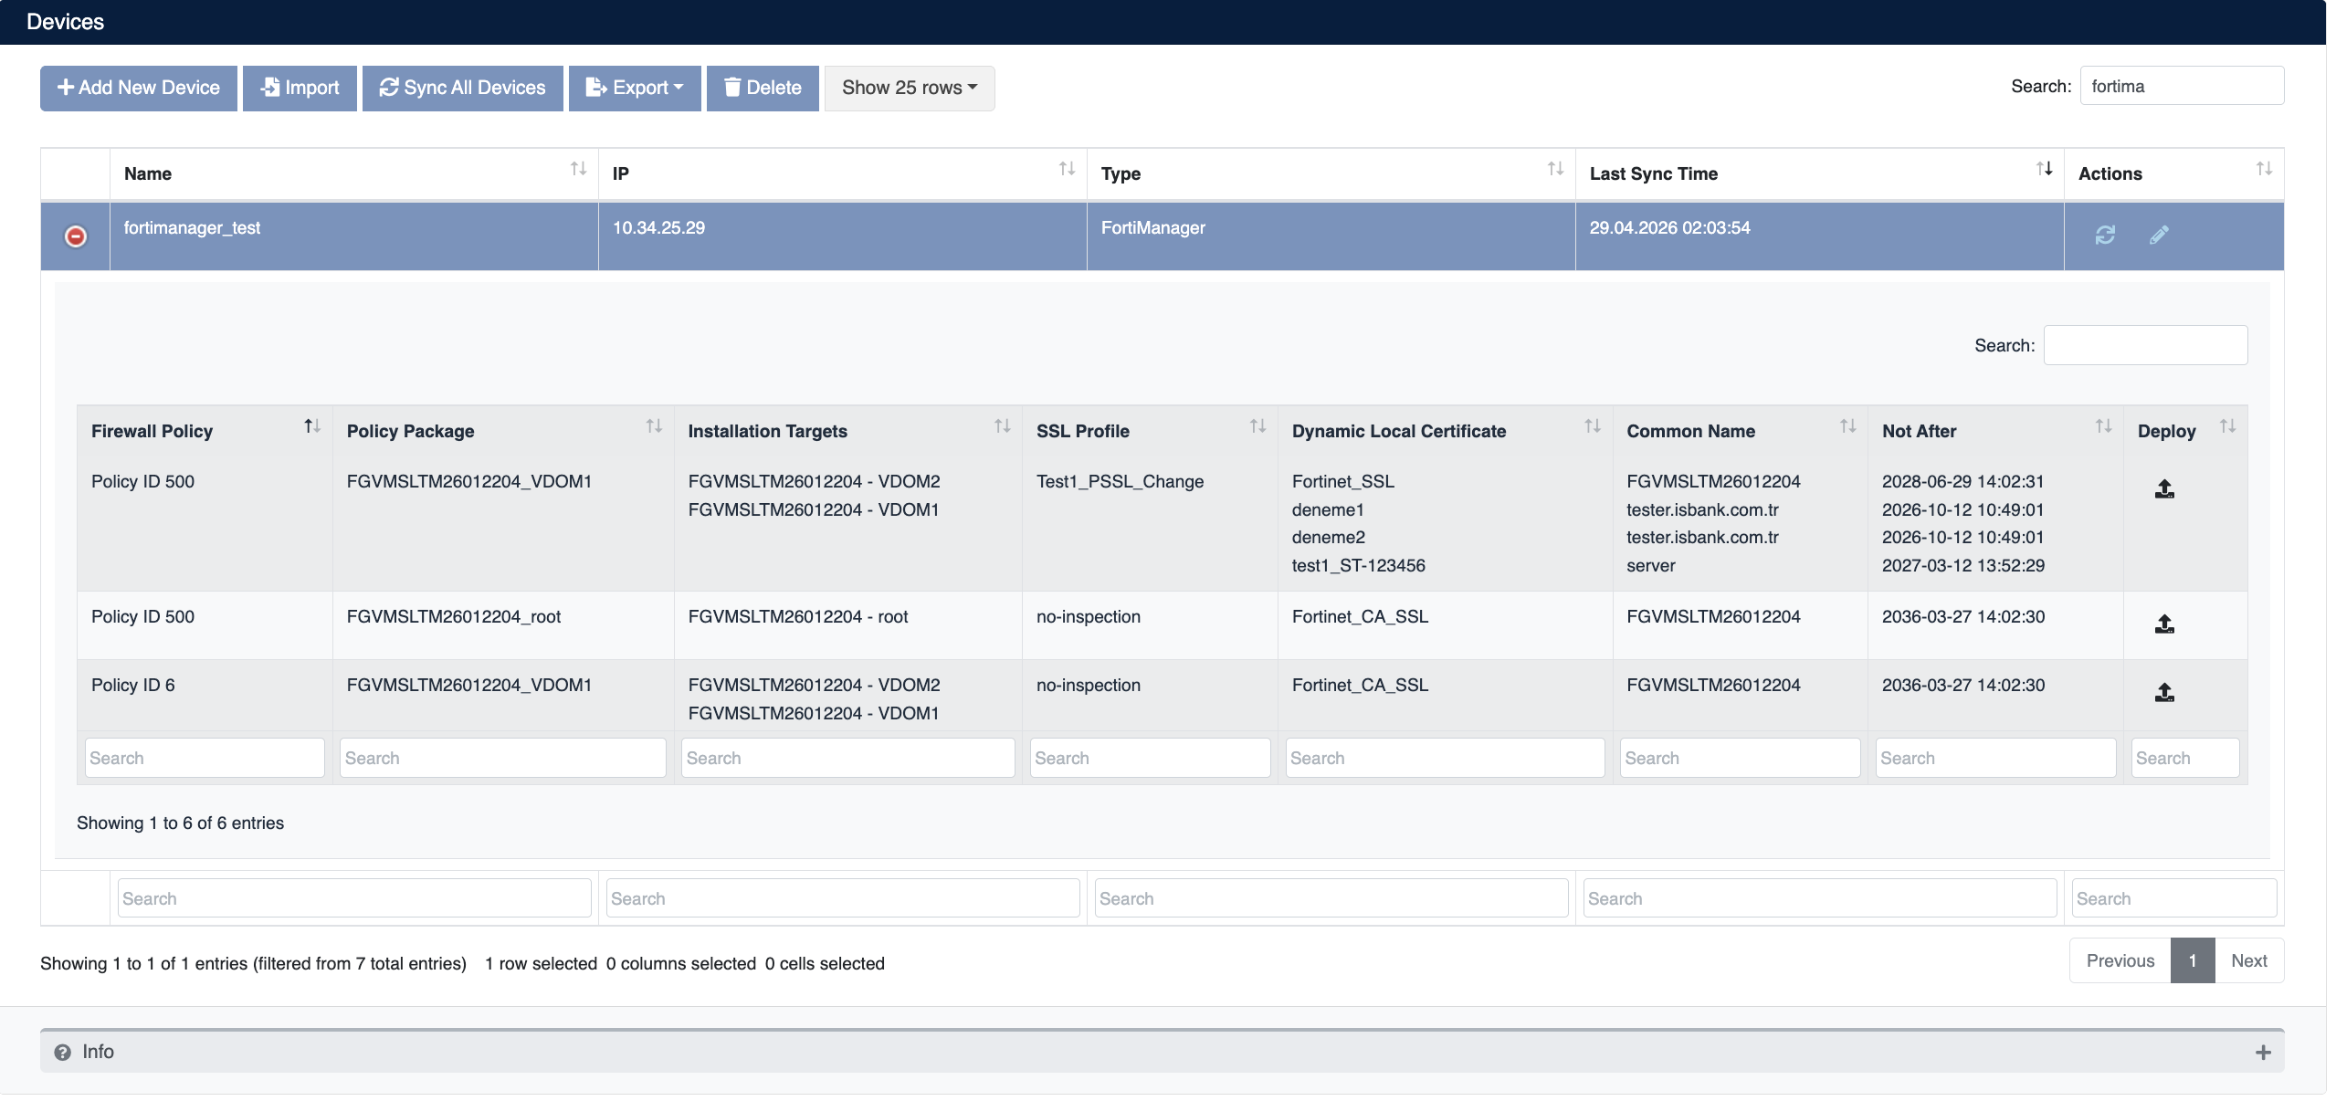This screenshot has height=1101, width=2336.
Task: Sort by Not After column
Action: pos(2103,426)
